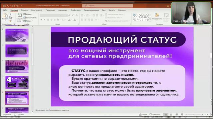The width and height of the screenshot is (213, 119).
Task: Switch to the Transitions (Переходы) tab
Action: point(50,10)
